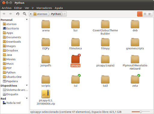Click the path bar right scroll arrow

click(x=65, y=14)
